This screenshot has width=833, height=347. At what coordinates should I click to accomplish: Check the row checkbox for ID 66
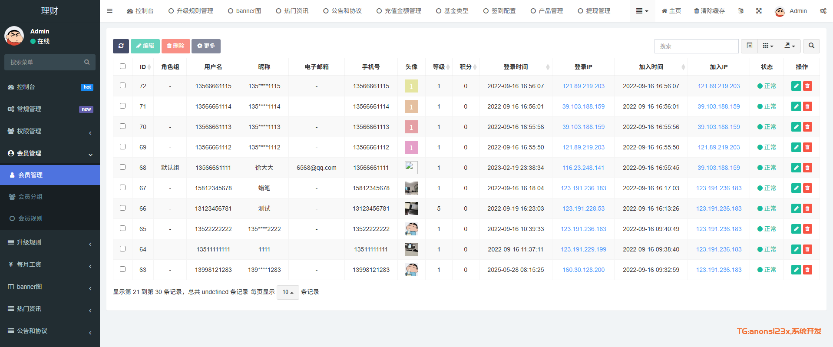pos(122,208)
